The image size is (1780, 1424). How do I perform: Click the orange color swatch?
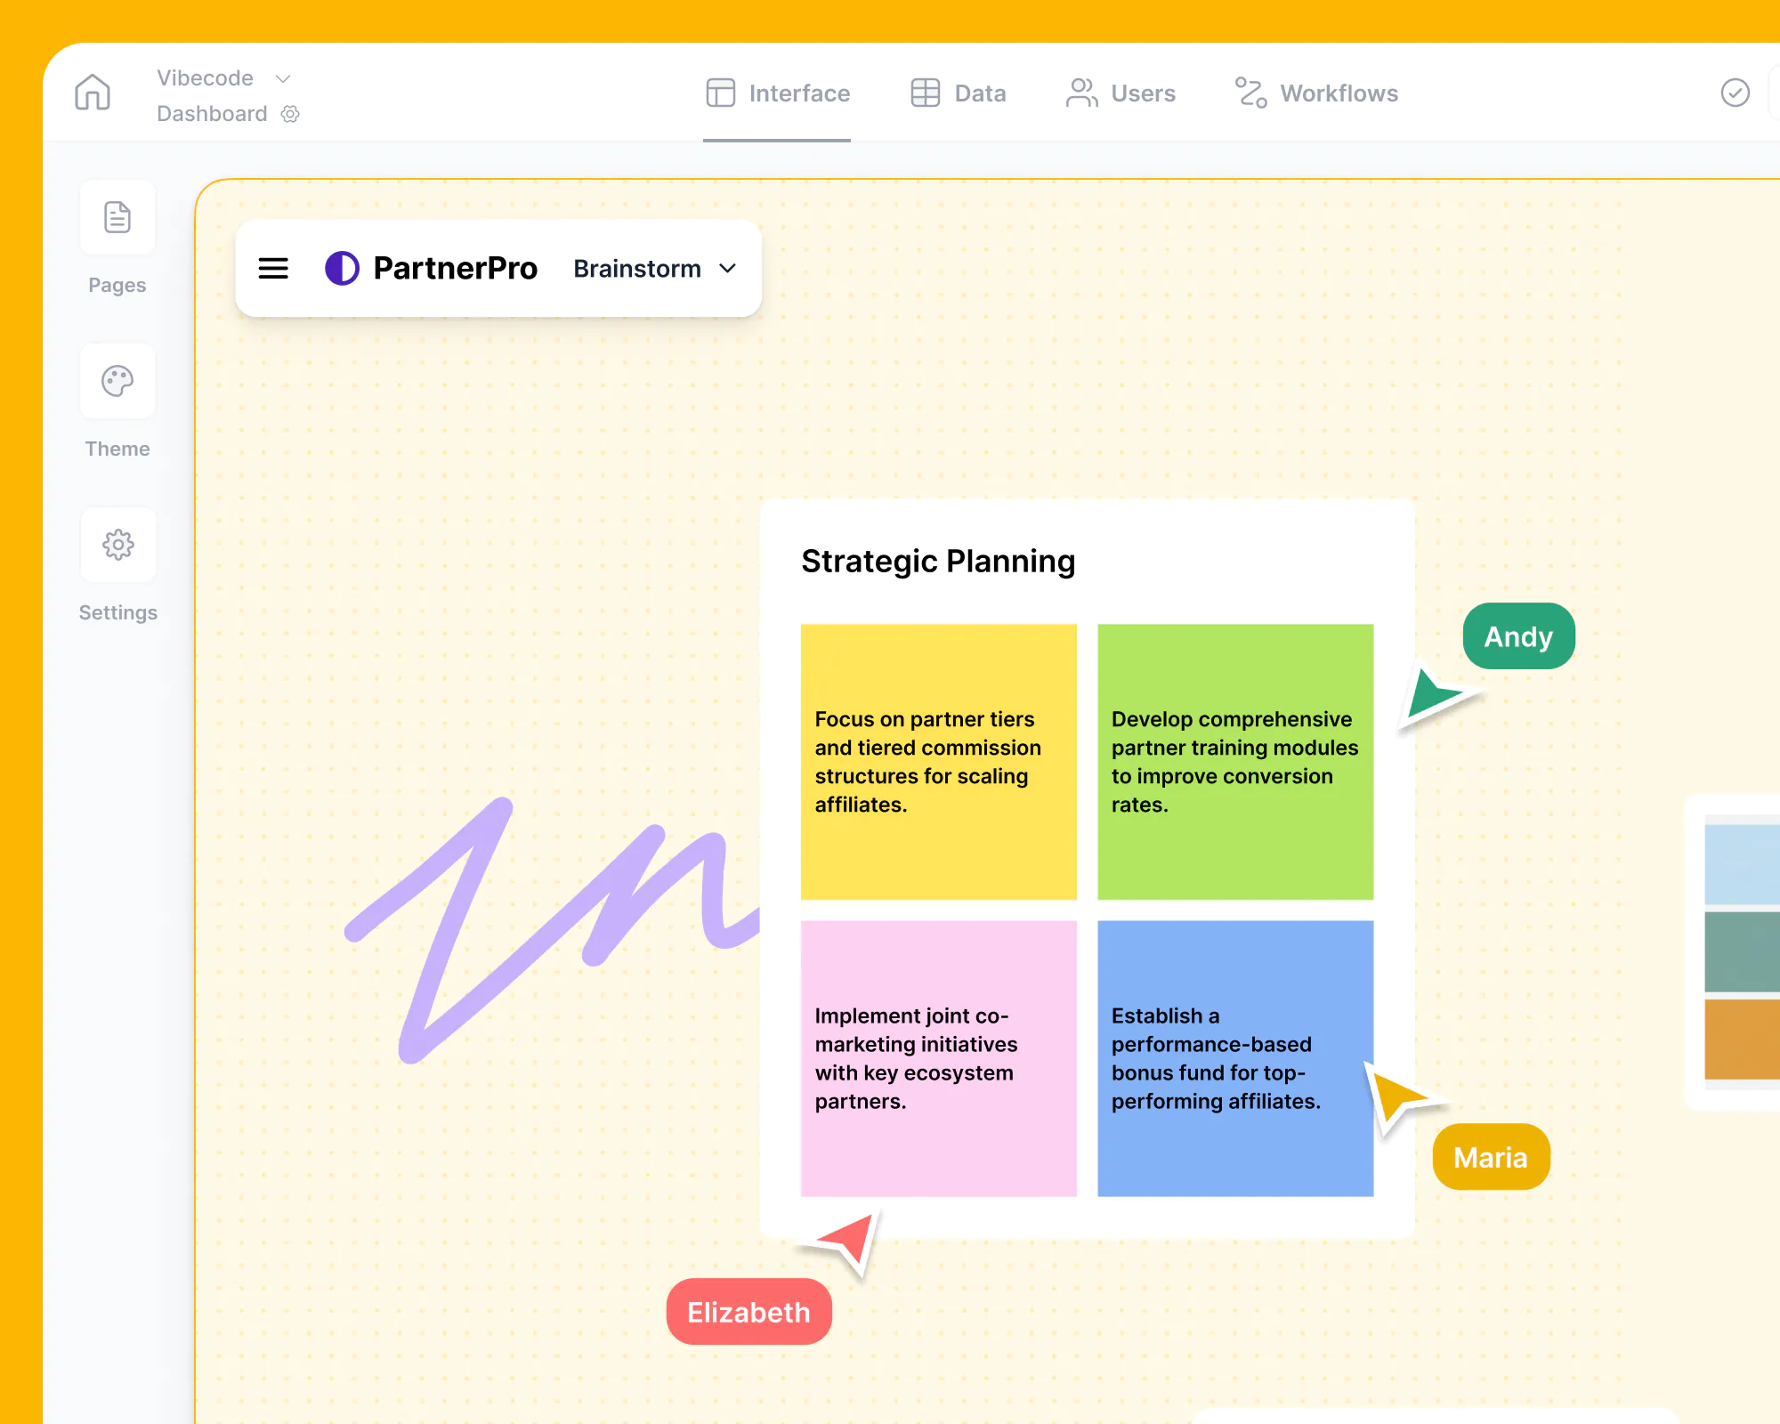pos(1741,1039)
